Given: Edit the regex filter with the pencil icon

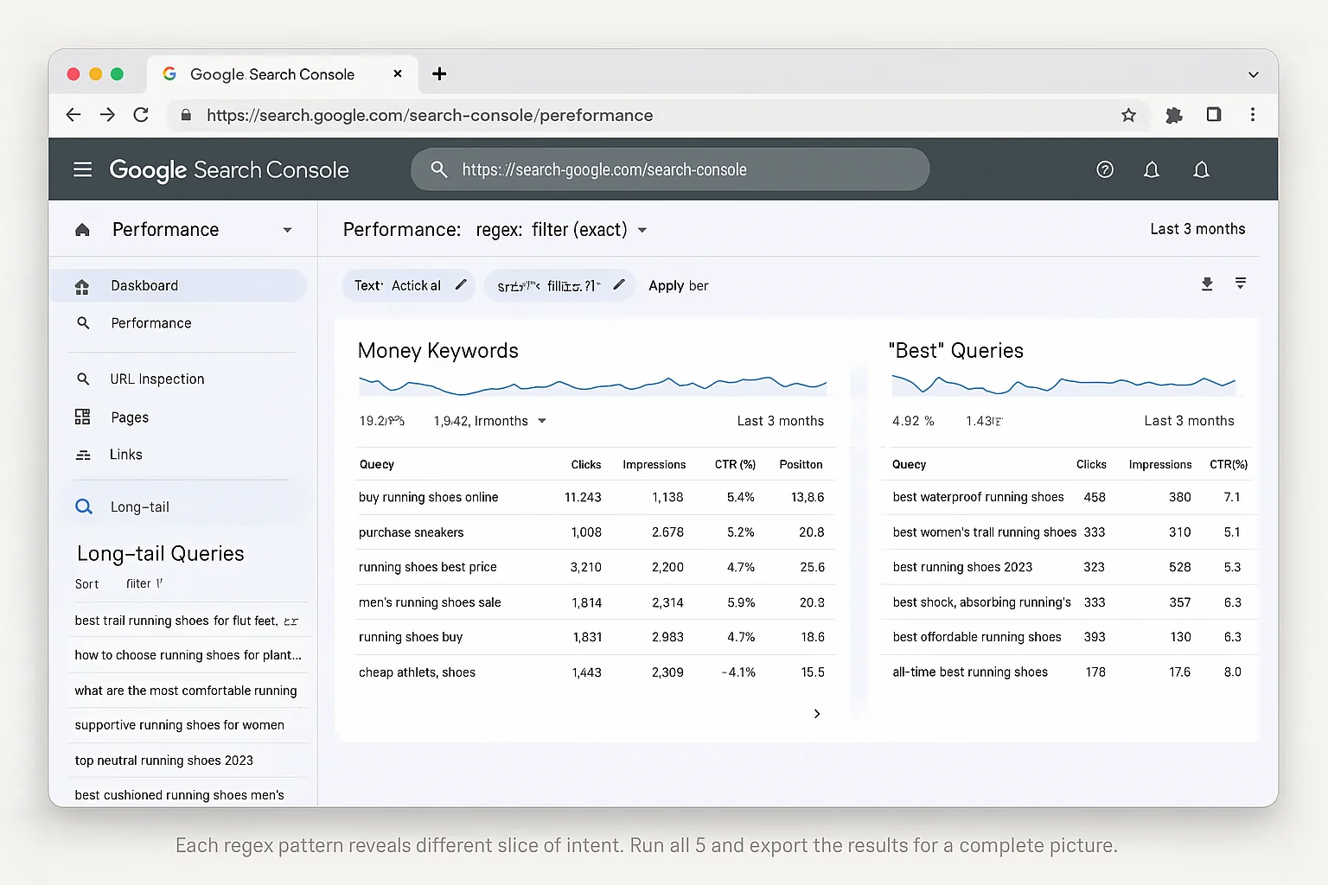Looking at the screenshot, I should (x=619, y=283).
